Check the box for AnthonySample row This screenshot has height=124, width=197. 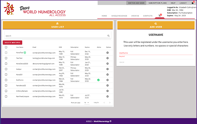[6, 91]
